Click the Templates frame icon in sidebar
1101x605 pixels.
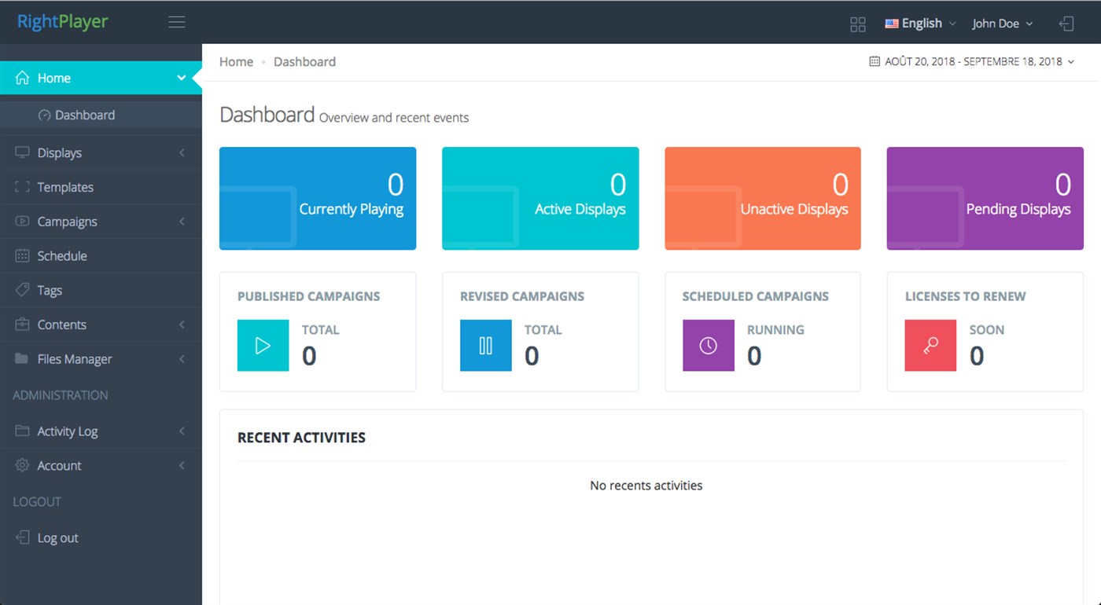point(22,187)
